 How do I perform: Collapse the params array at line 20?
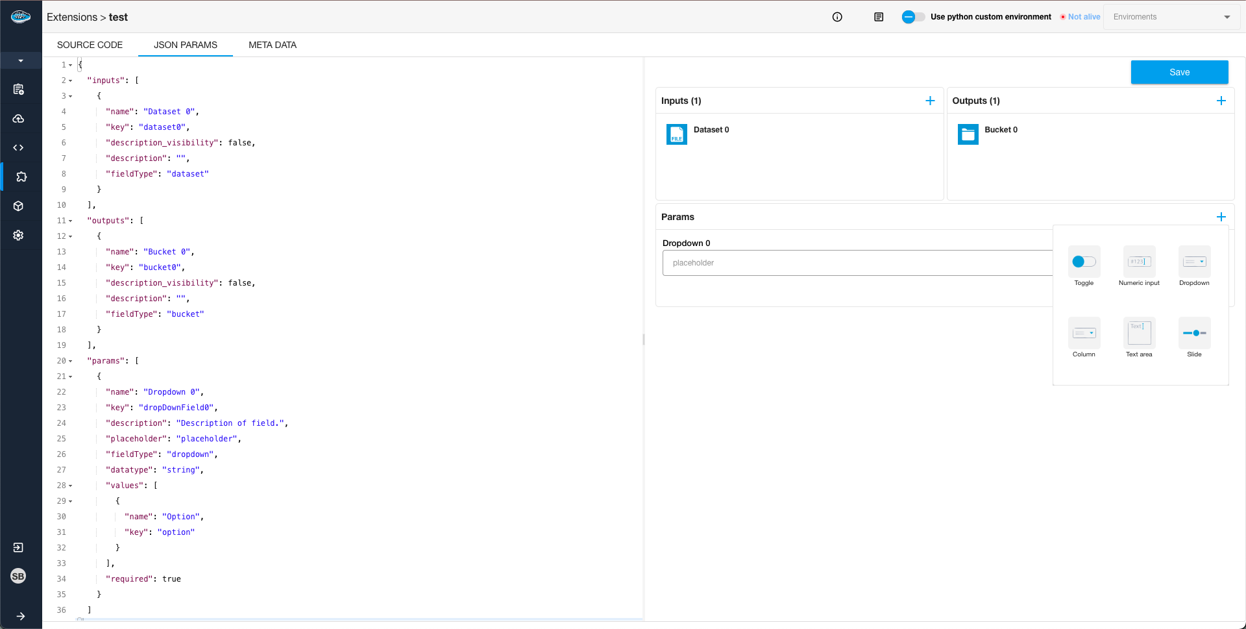(71, 361)
